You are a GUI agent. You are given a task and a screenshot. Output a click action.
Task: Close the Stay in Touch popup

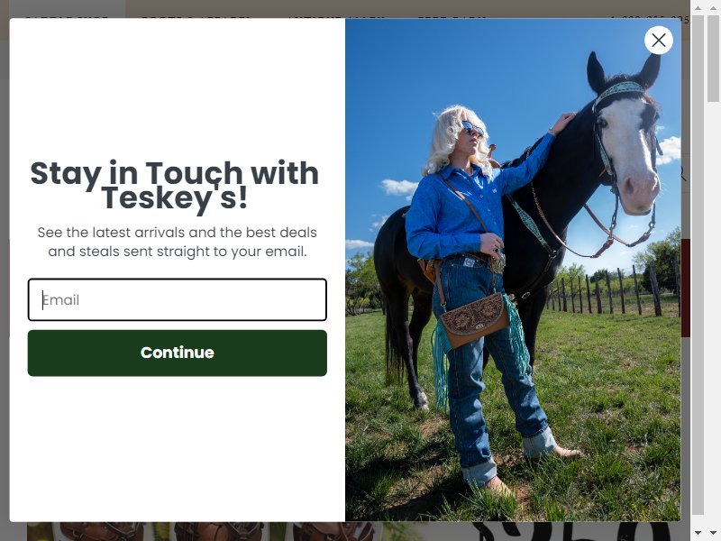[x=659, y=41]
